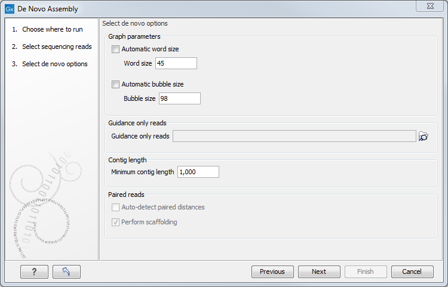Image resolution: width=448 pixels, height=287 pixels.
Task: Go to the 'Select sequencing reads' step
Action: point(57,47)
